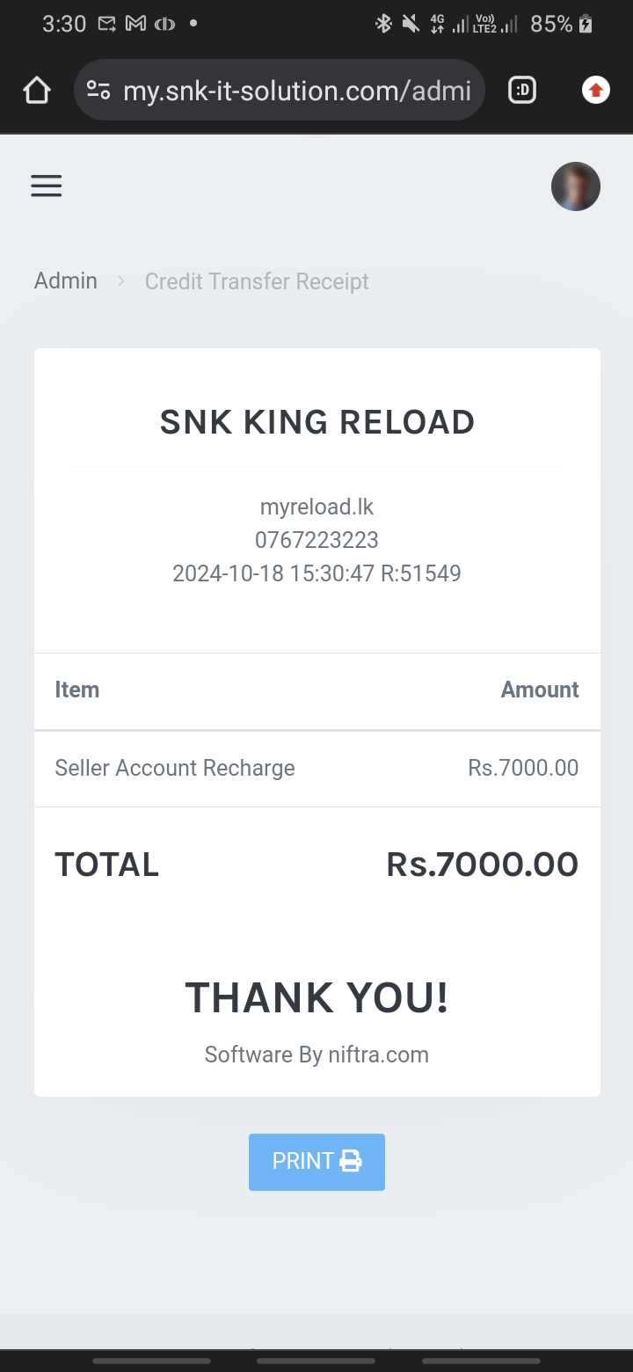Image resolution: width=633 pixels, height=1372 pixels.
Task: Click the printer icon in PRINT button
Action: (351, 1161)
